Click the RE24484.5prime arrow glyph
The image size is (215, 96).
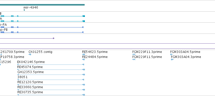83,59
